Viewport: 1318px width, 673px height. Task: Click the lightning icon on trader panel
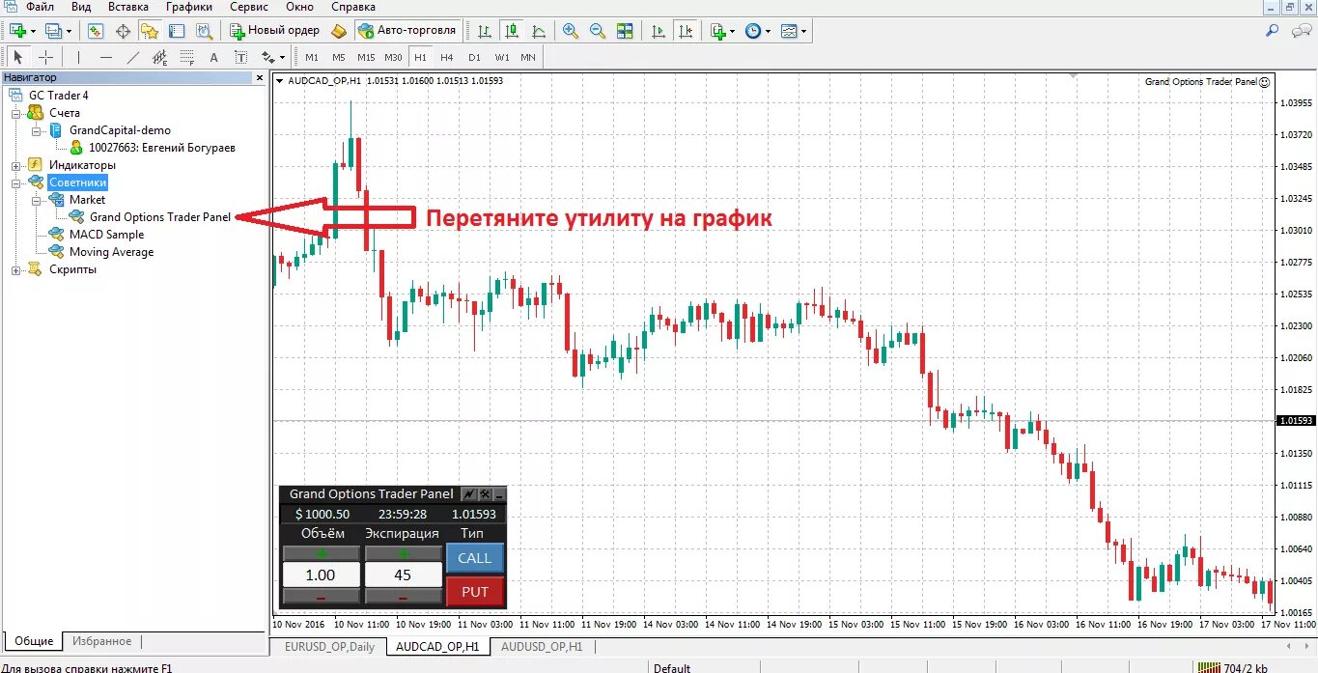(470, 493)
